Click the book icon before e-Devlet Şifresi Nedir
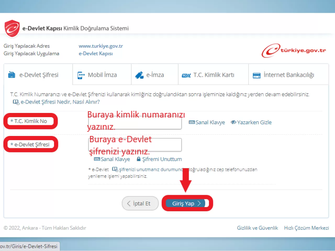This screenshot has width=335, height=251. pos(15,102)
